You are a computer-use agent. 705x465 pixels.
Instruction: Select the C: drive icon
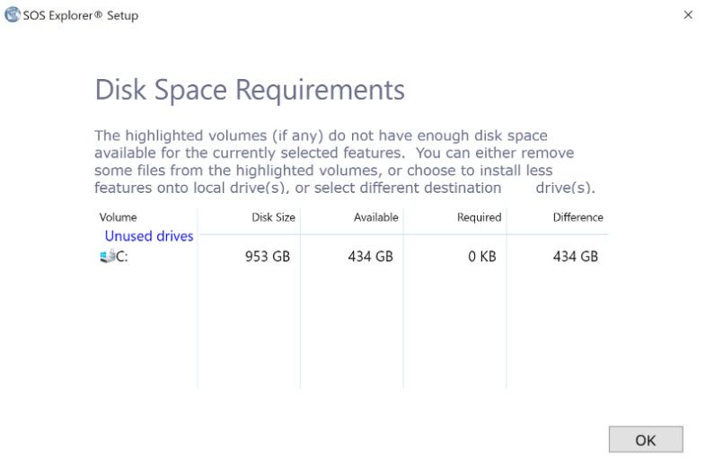(108, 256)
